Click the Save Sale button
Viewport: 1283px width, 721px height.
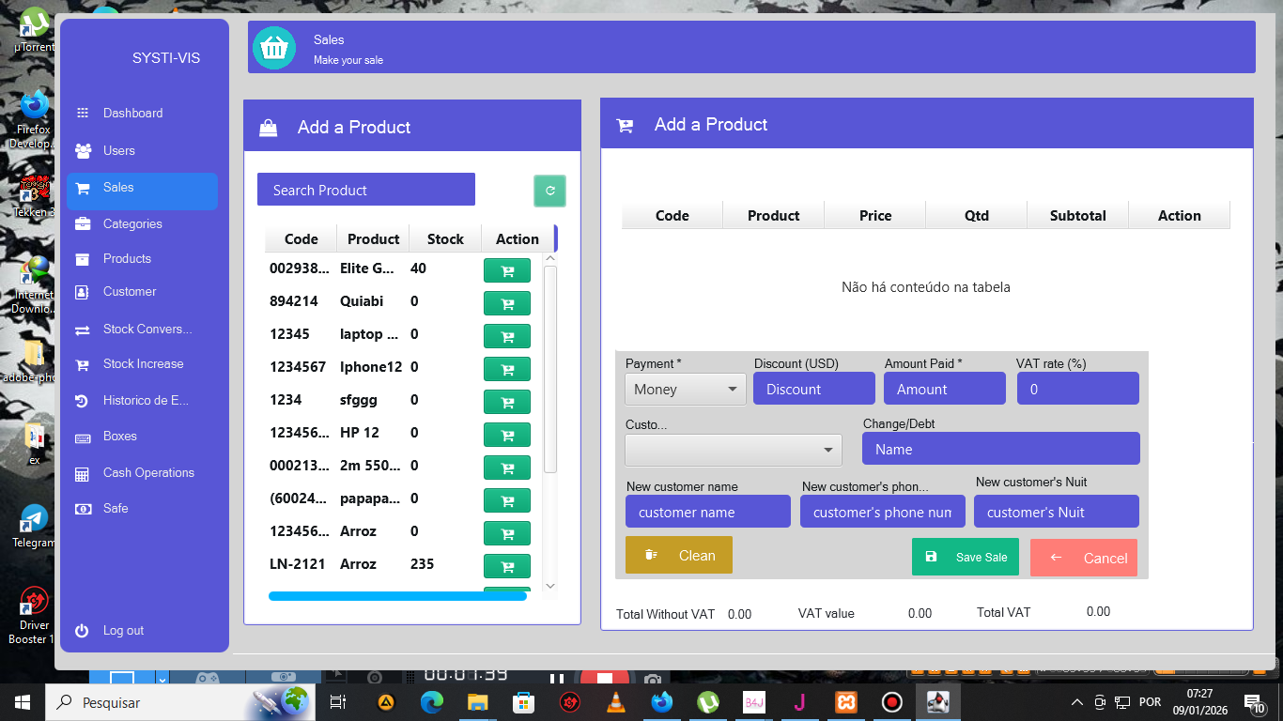pyautogui.click(x=966, y=557)
